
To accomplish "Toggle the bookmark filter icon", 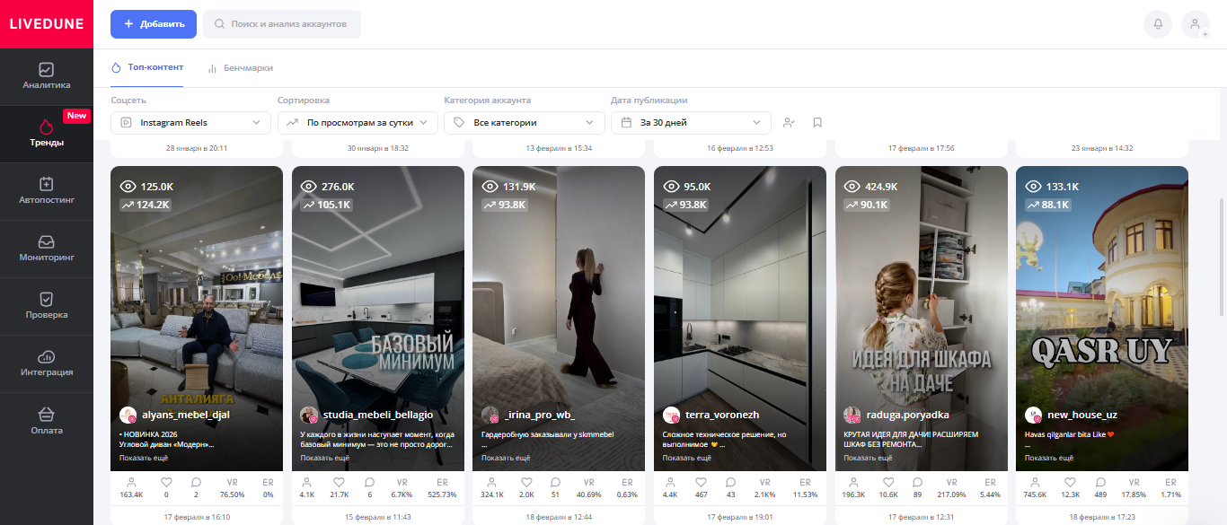I will (x=817, y=123).
